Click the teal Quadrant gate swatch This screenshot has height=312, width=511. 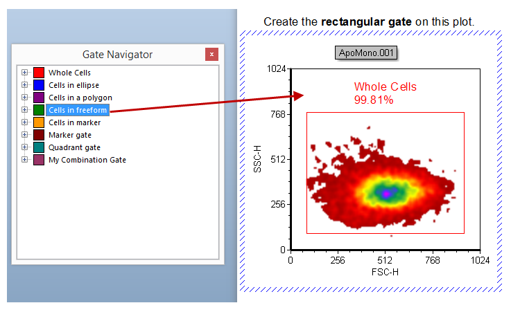39,147
